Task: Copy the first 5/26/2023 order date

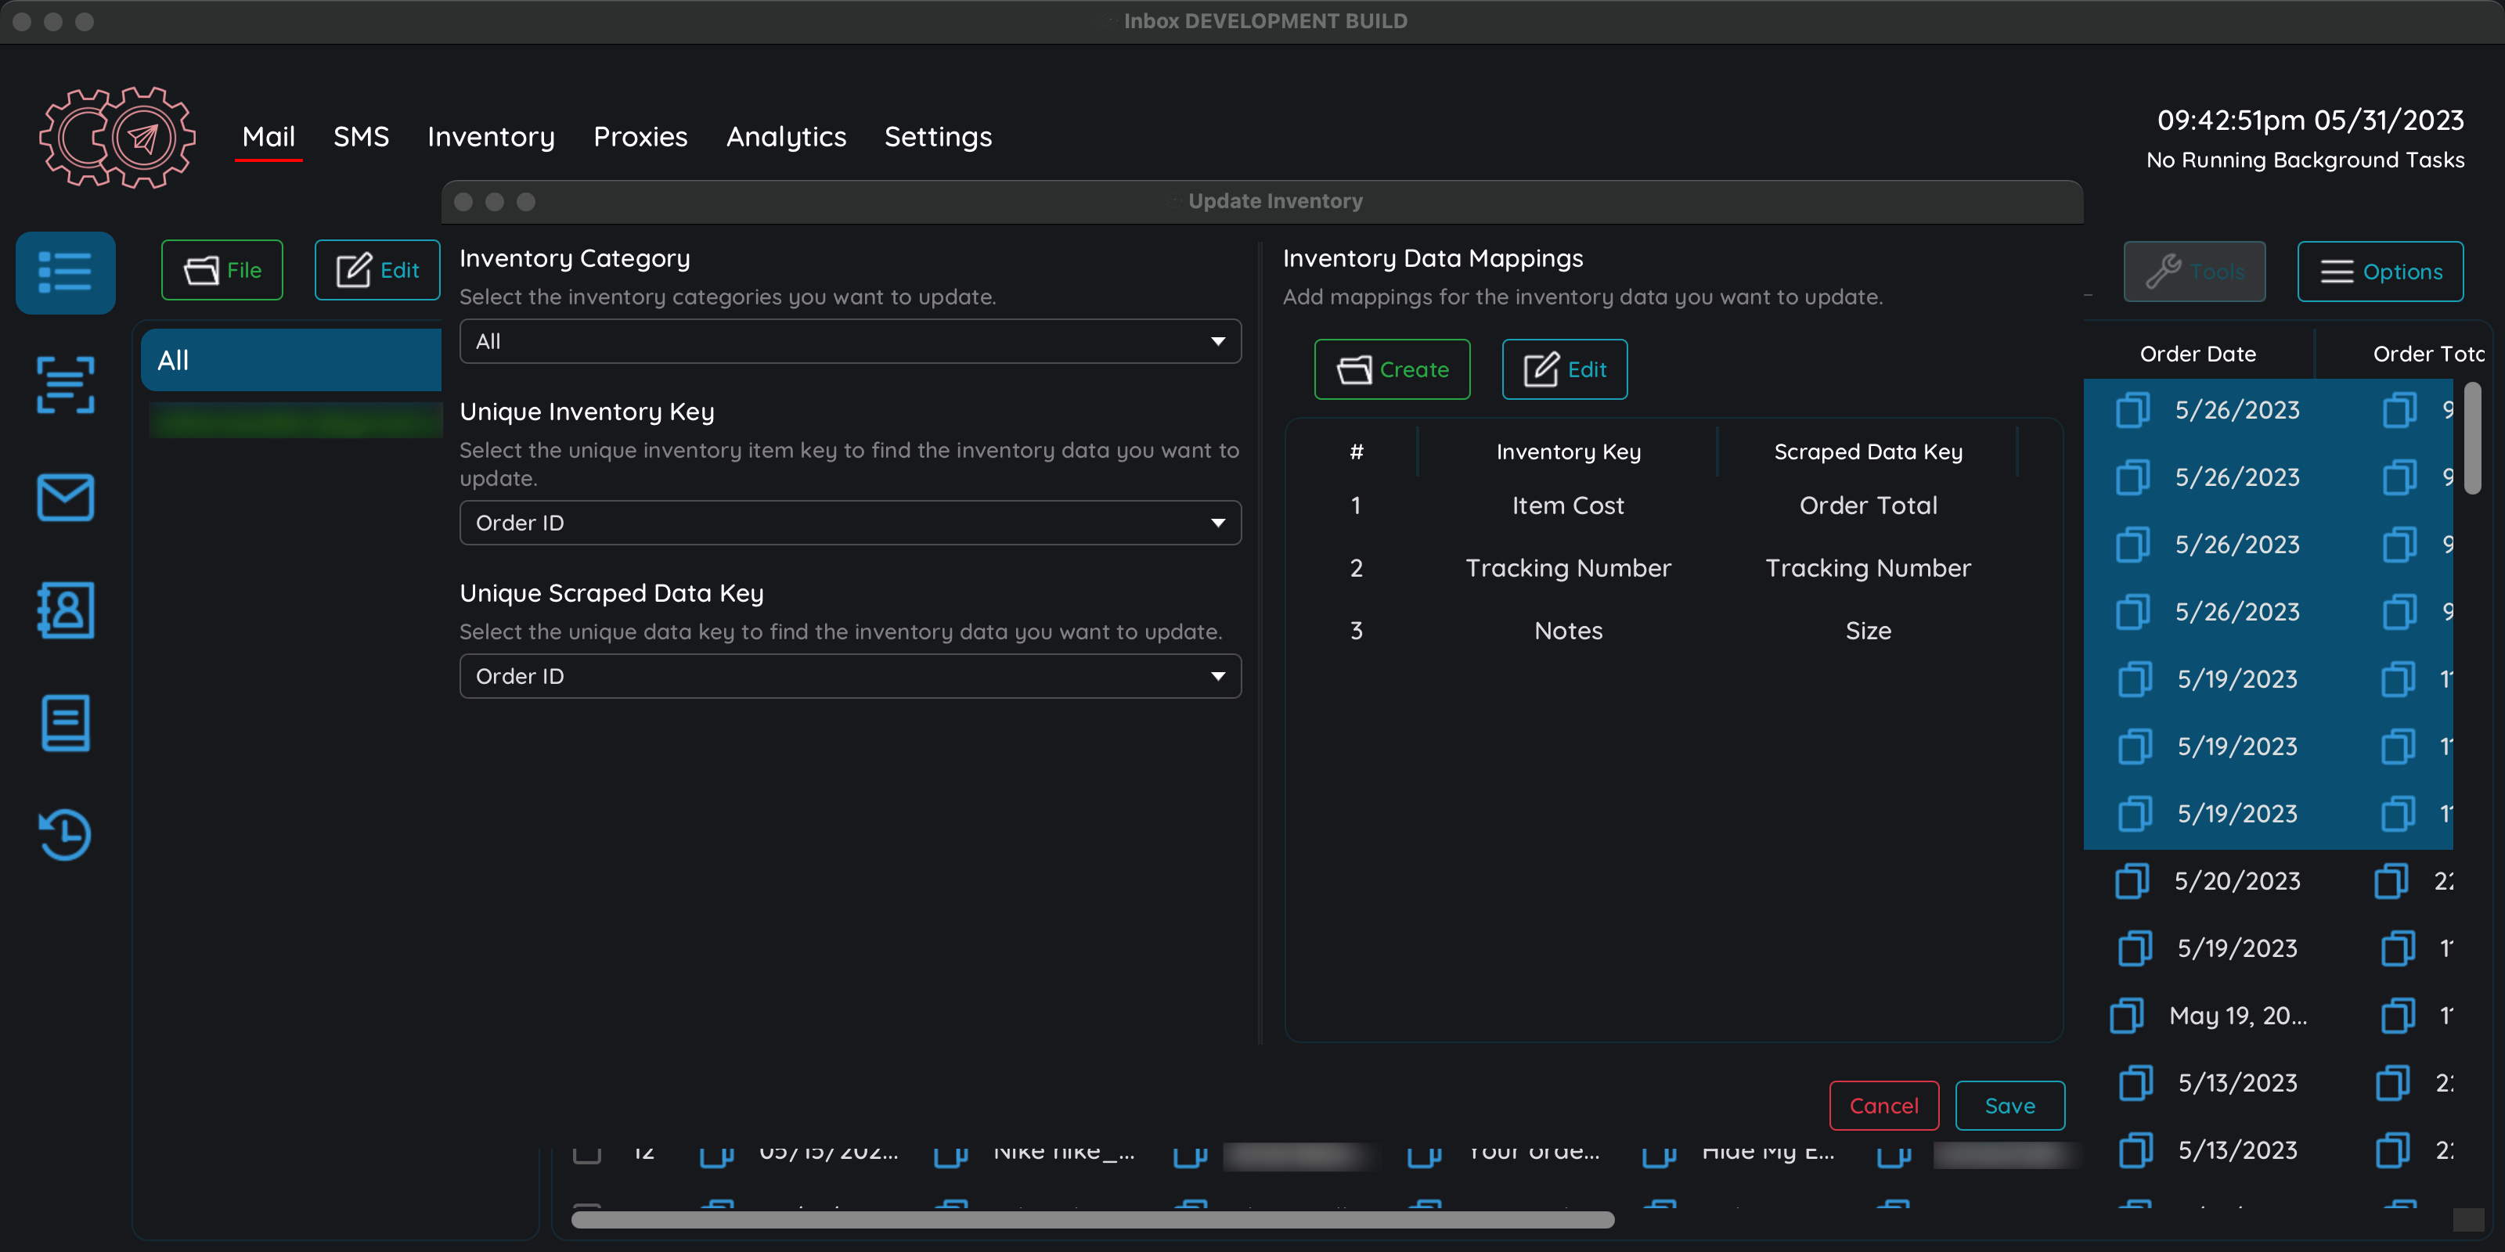Action: 2132,409
